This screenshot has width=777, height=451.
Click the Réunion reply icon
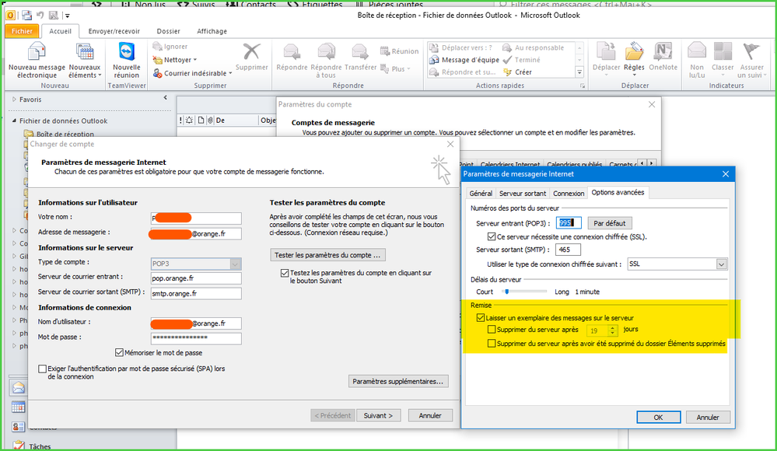384,51
